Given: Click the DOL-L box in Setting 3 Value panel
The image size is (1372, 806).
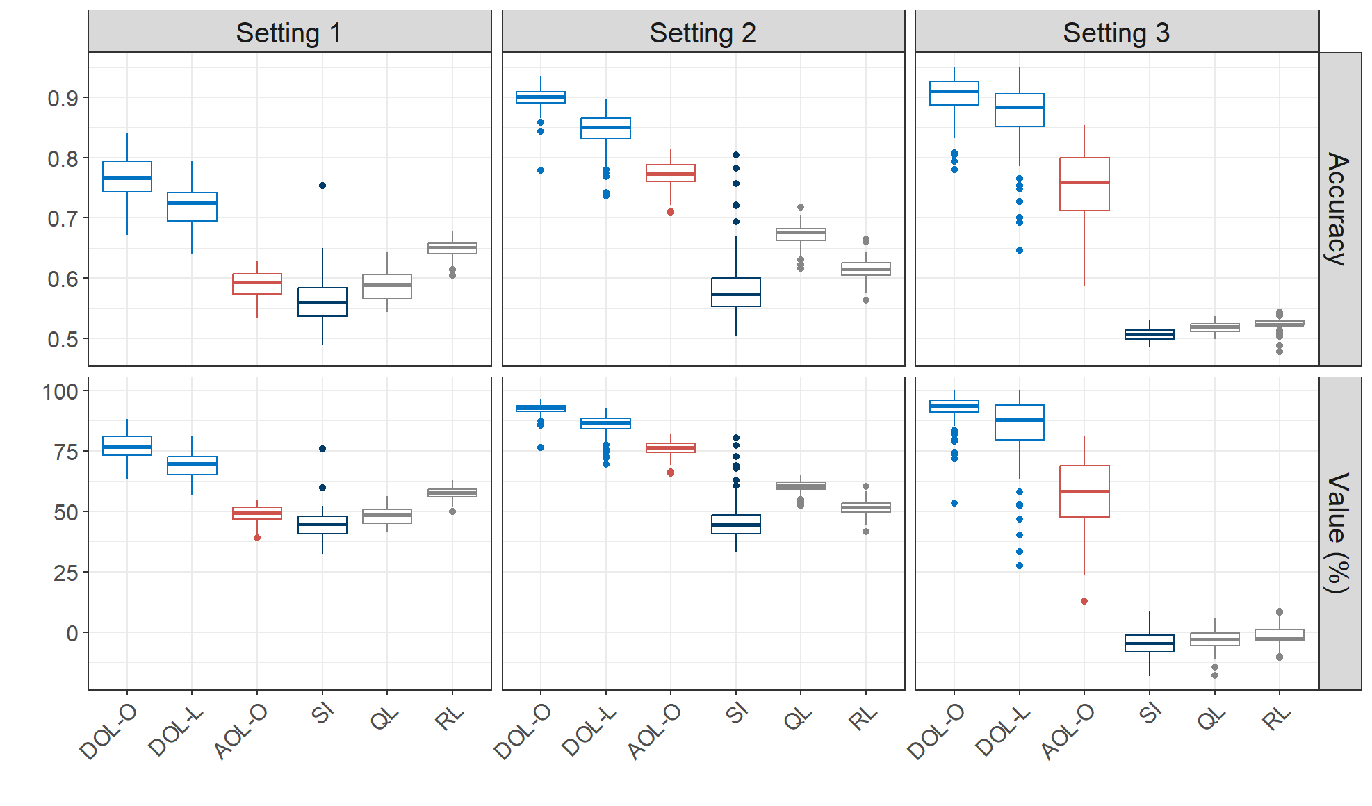Looking at the screenshot, I should 1020,422.
